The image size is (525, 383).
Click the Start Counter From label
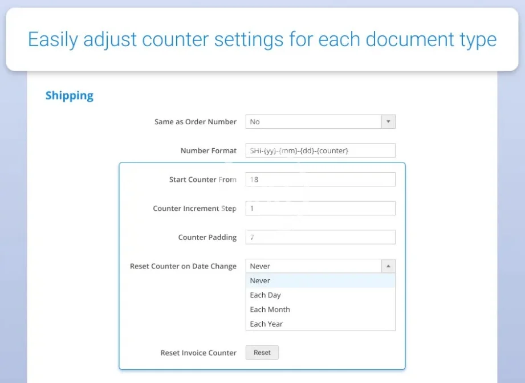pos(202,180)
